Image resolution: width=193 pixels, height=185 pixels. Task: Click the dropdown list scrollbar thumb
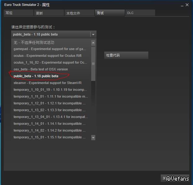point(93,64)
